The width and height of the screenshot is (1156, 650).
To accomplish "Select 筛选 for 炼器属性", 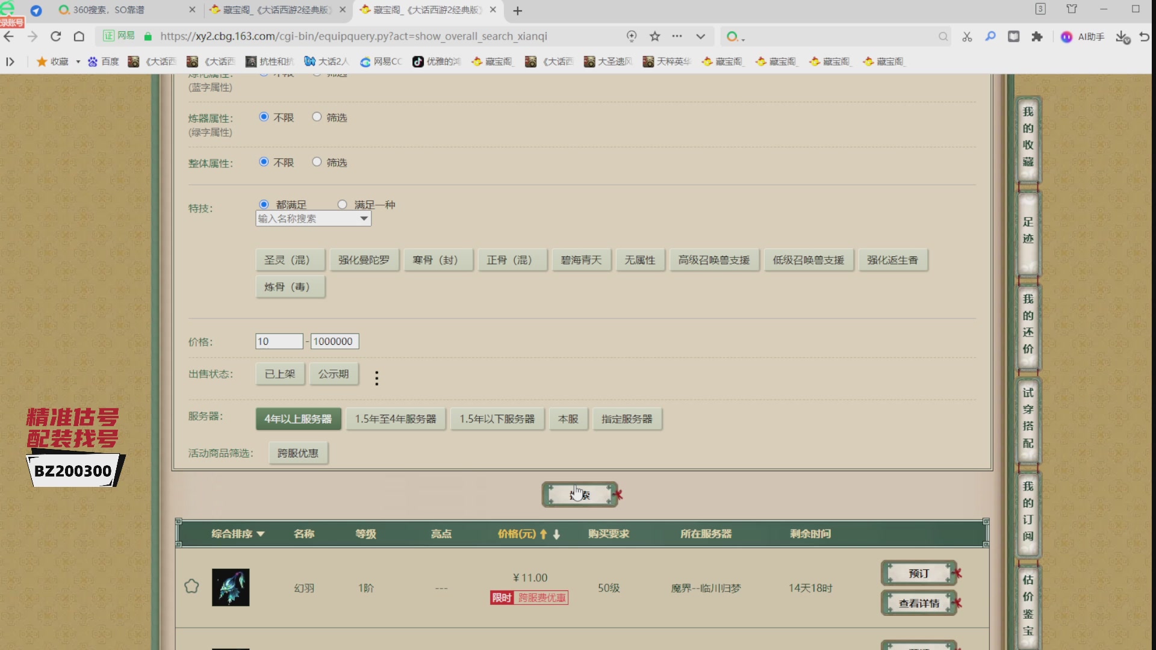I will click(317, 117).
